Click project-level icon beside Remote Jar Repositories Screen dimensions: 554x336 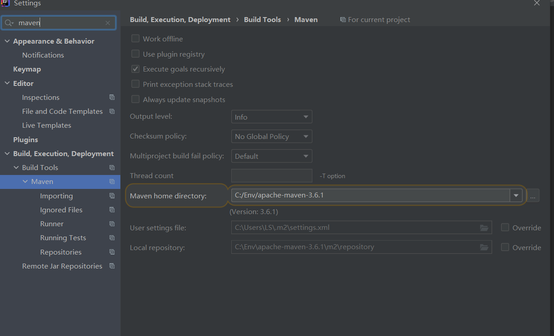tap(112, 266)
